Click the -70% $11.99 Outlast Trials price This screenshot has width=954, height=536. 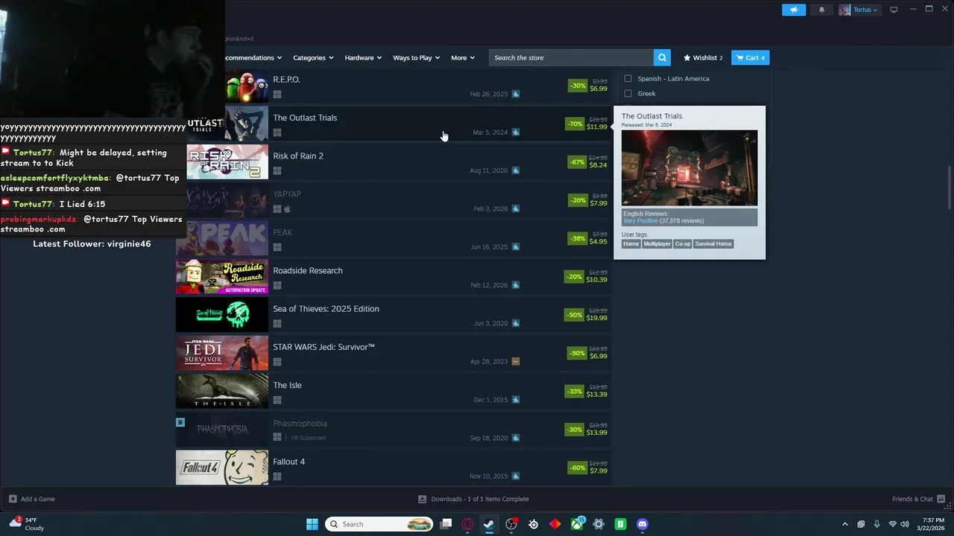pyautogui.click(x=587, y=124)
